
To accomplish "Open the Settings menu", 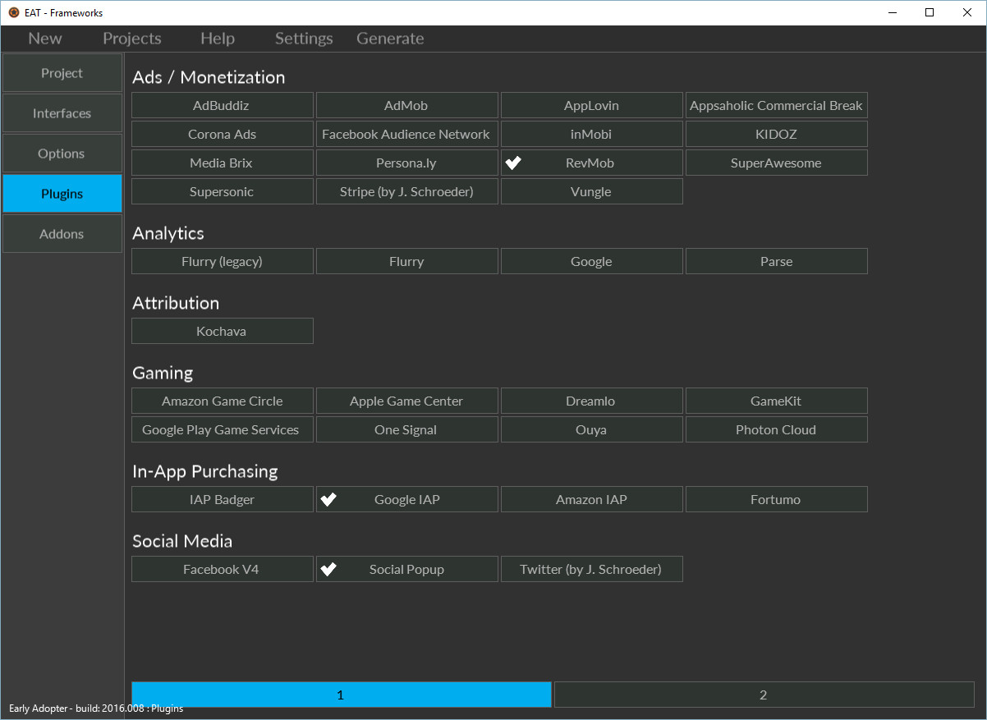I will coord(304,39).
